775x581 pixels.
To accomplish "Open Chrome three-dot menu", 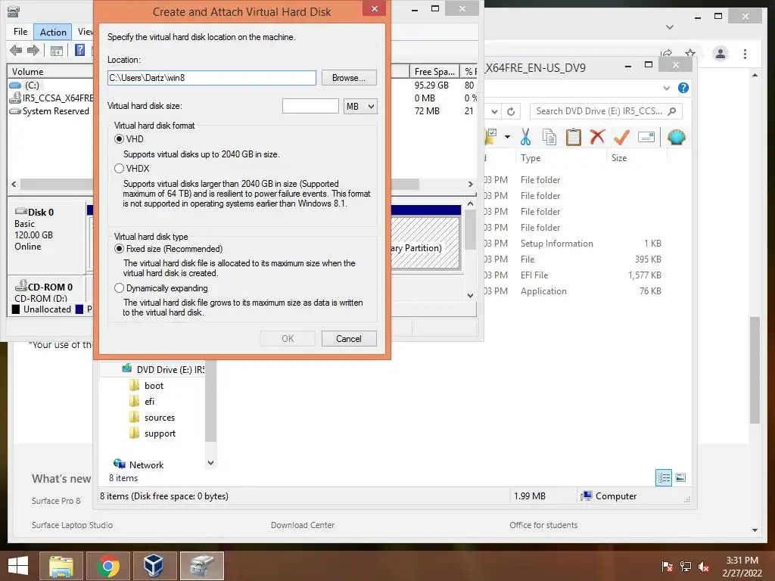I will pos(745,54).
